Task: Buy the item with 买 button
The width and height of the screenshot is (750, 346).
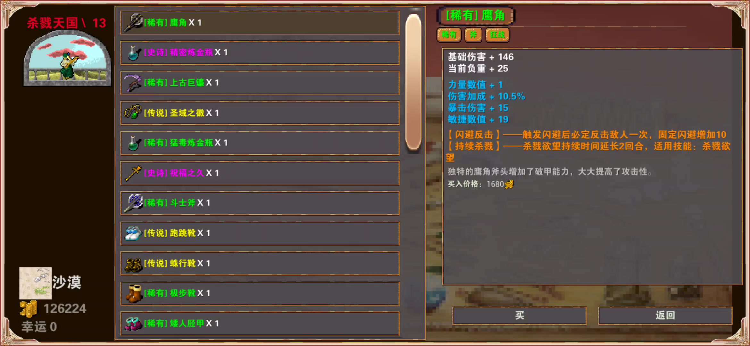Action: [519, 316]
